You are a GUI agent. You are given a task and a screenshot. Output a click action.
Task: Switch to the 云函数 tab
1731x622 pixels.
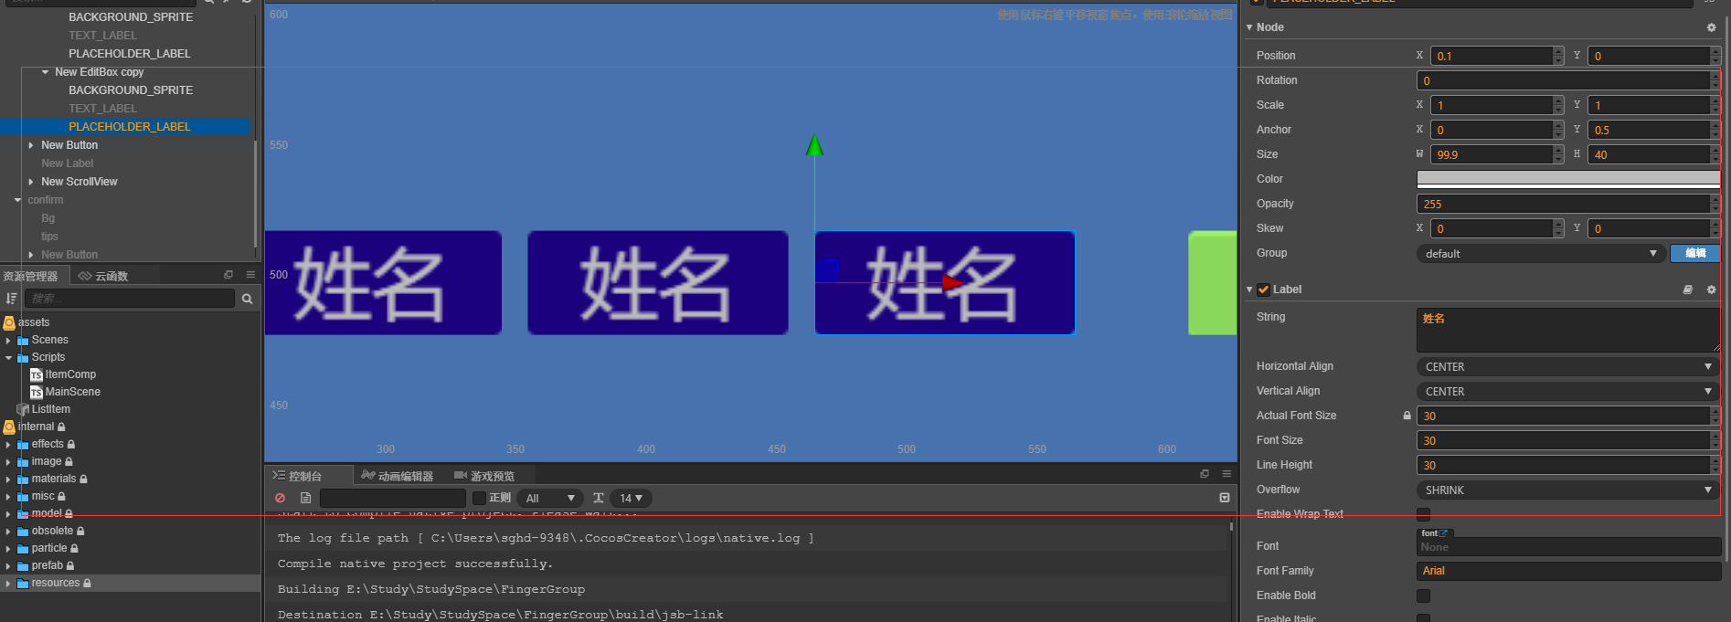tap(102, 276)
